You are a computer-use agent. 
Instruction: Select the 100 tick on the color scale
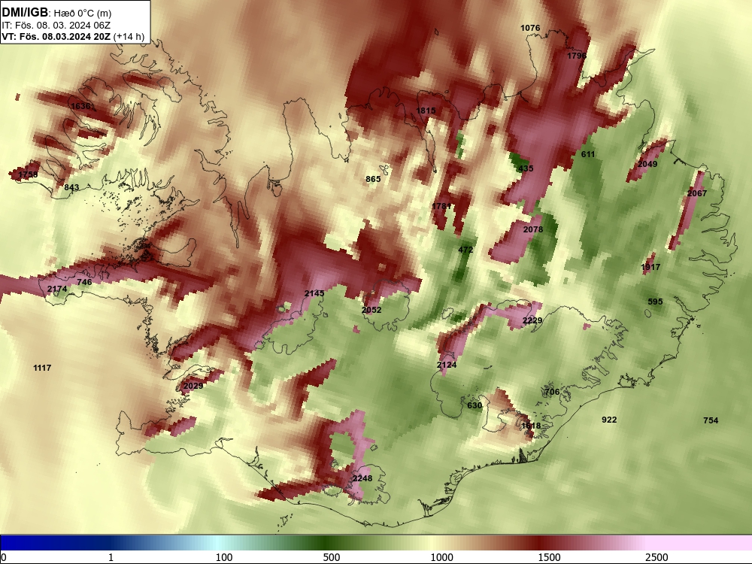pyautogui.click(x=224, y=557)
